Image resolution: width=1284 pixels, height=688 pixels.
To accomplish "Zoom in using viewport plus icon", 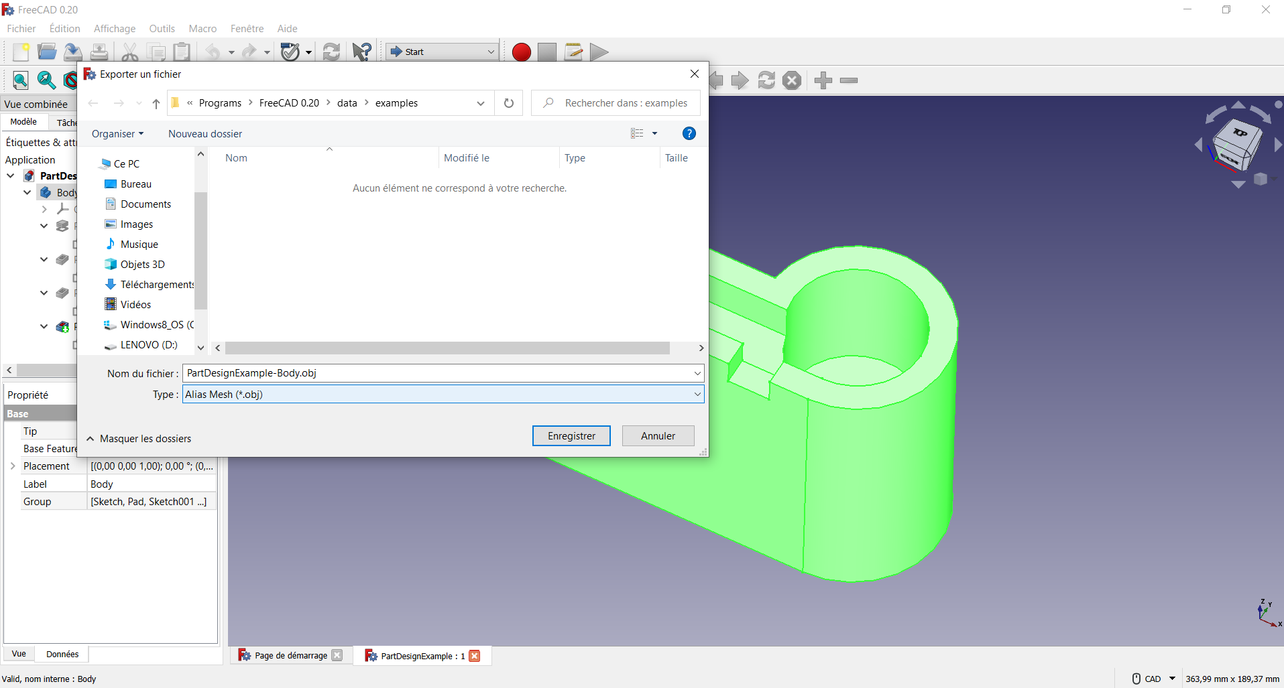I will tap(823, 80).
